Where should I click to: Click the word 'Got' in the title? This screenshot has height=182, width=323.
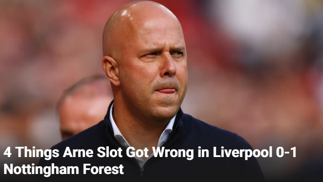[x=137, y=153]
